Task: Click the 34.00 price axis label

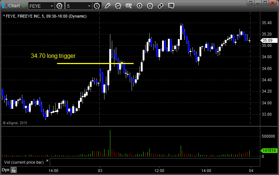Action: [267, 103]
